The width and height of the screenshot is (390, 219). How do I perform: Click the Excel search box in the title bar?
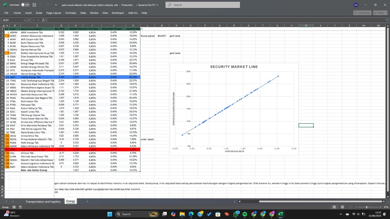pos(203,5)
